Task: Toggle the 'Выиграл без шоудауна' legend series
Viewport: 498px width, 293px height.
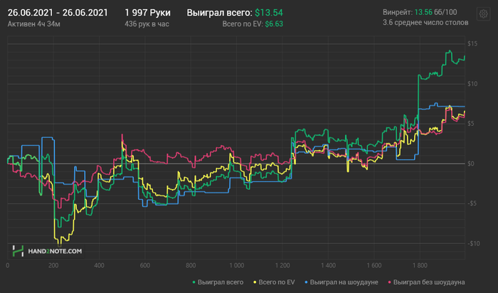Action: click(x=427, y=282)
